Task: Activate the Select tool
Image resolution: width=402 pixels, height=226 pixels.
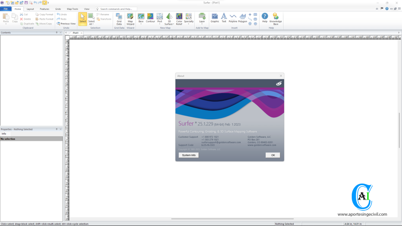Action: (82, 18)
